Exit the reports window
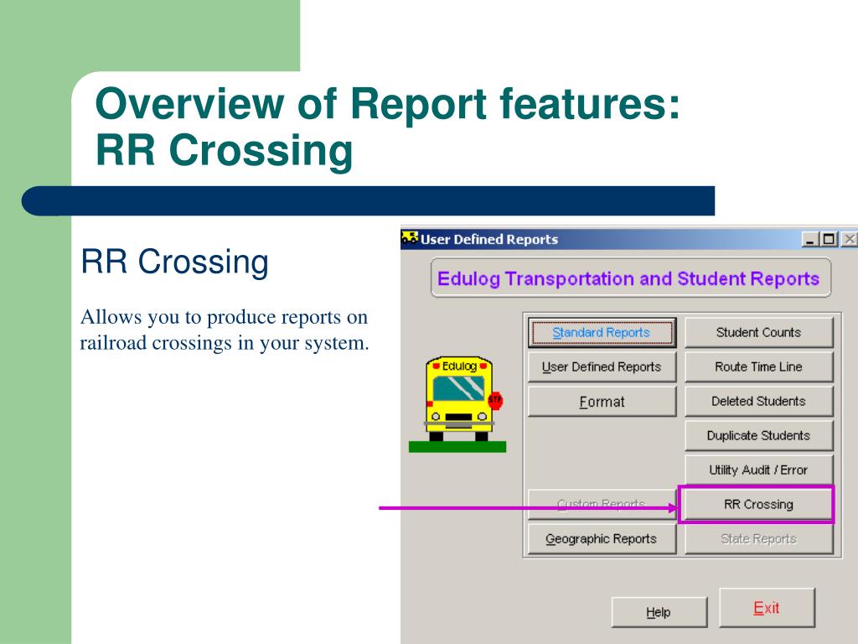 coord(767,608)
